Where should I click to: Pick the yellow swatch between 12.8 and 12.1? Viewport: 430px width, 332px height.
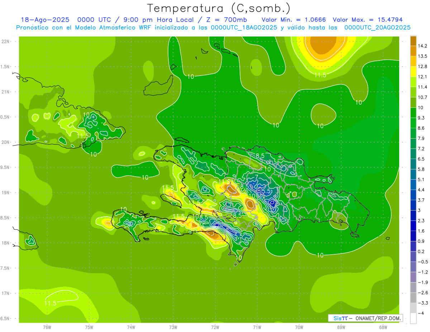click(x=413, y=72)
